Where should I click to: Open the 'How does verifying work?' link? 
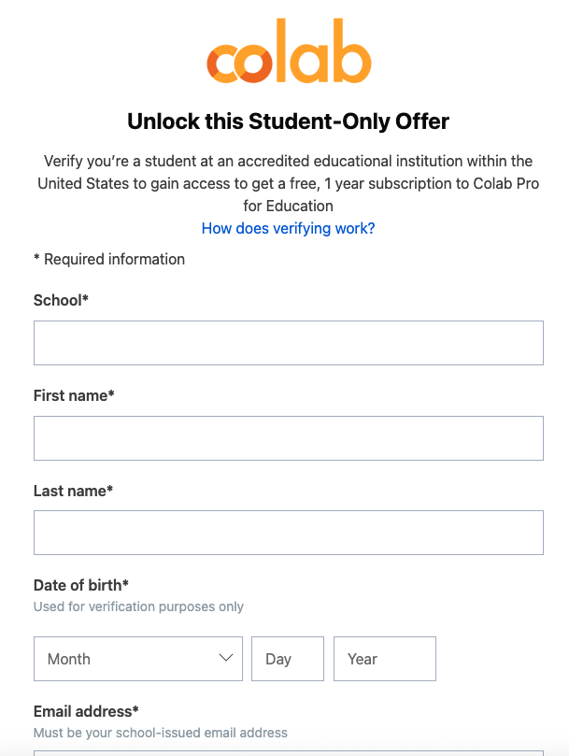(x=288, y=228)
